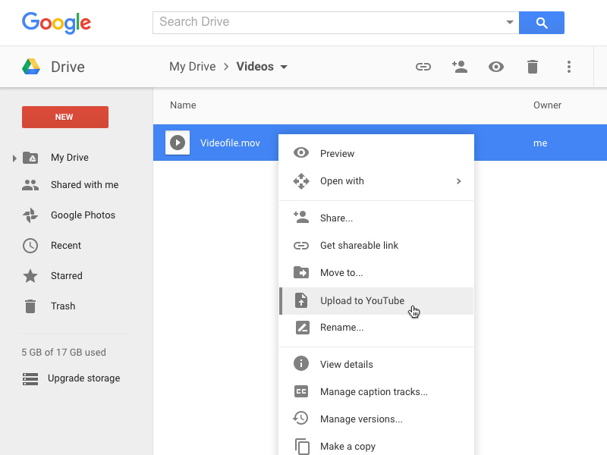
Task: Click the Videos breadcrumb label
Action: pos(255,67)
